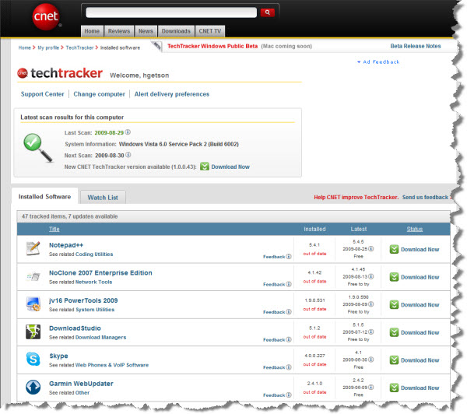Open the Reviews navigation tab
Screen dimensions: 467x414
(x=118, y=31)
